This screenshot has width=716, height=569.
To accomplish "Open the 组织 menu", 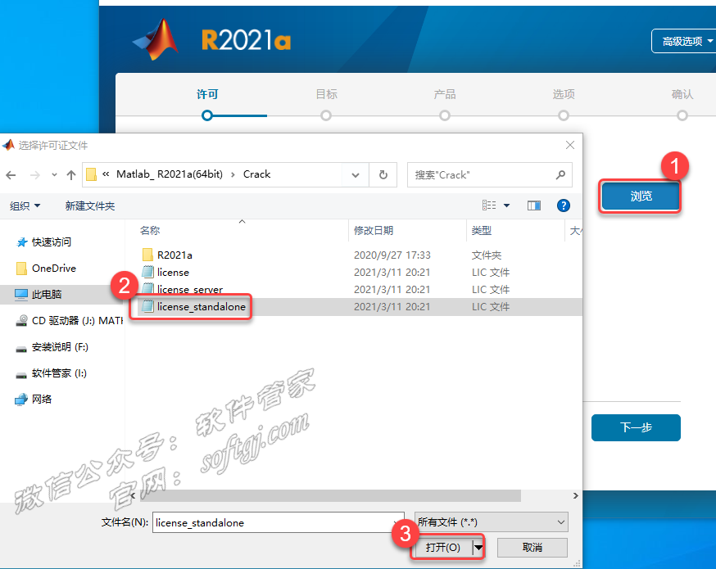I will pyautogui.click(x=25, y=206).
